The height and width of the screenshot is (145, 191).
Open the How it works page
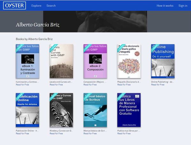(165, 6)
